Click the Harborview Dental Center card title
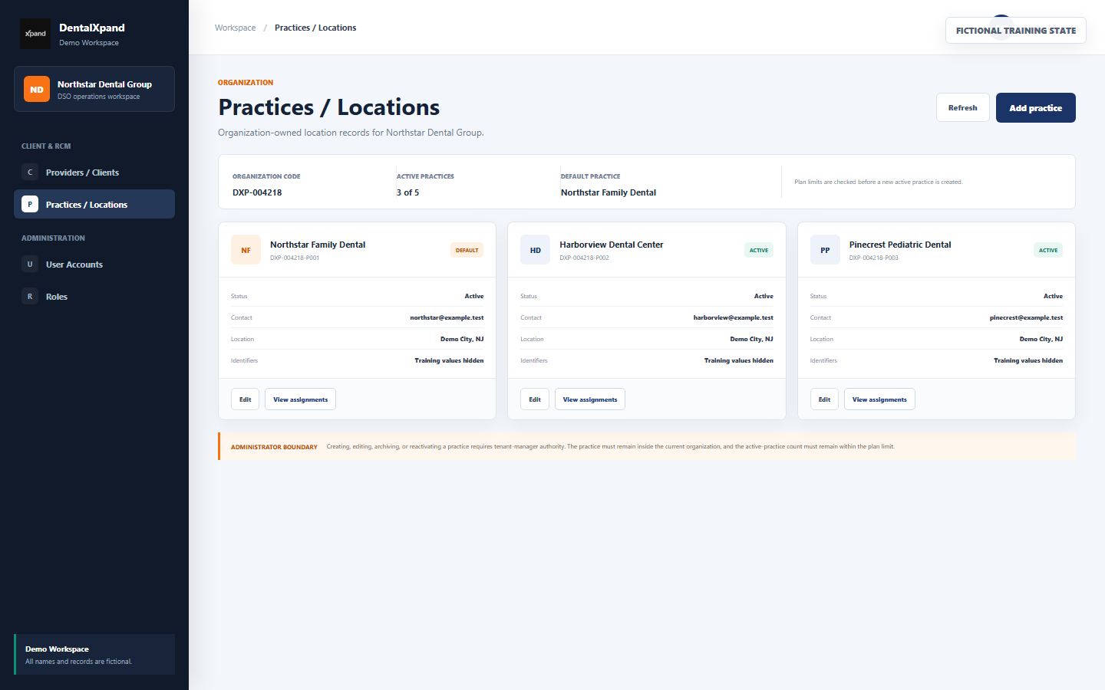This screenshot has height=690, width=1105. (612, 245)
